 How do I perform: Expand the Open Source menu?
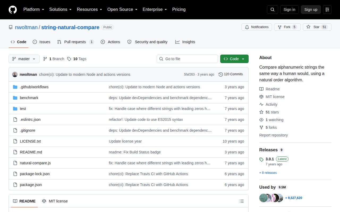pyautogui.click(x=122, y=10)
